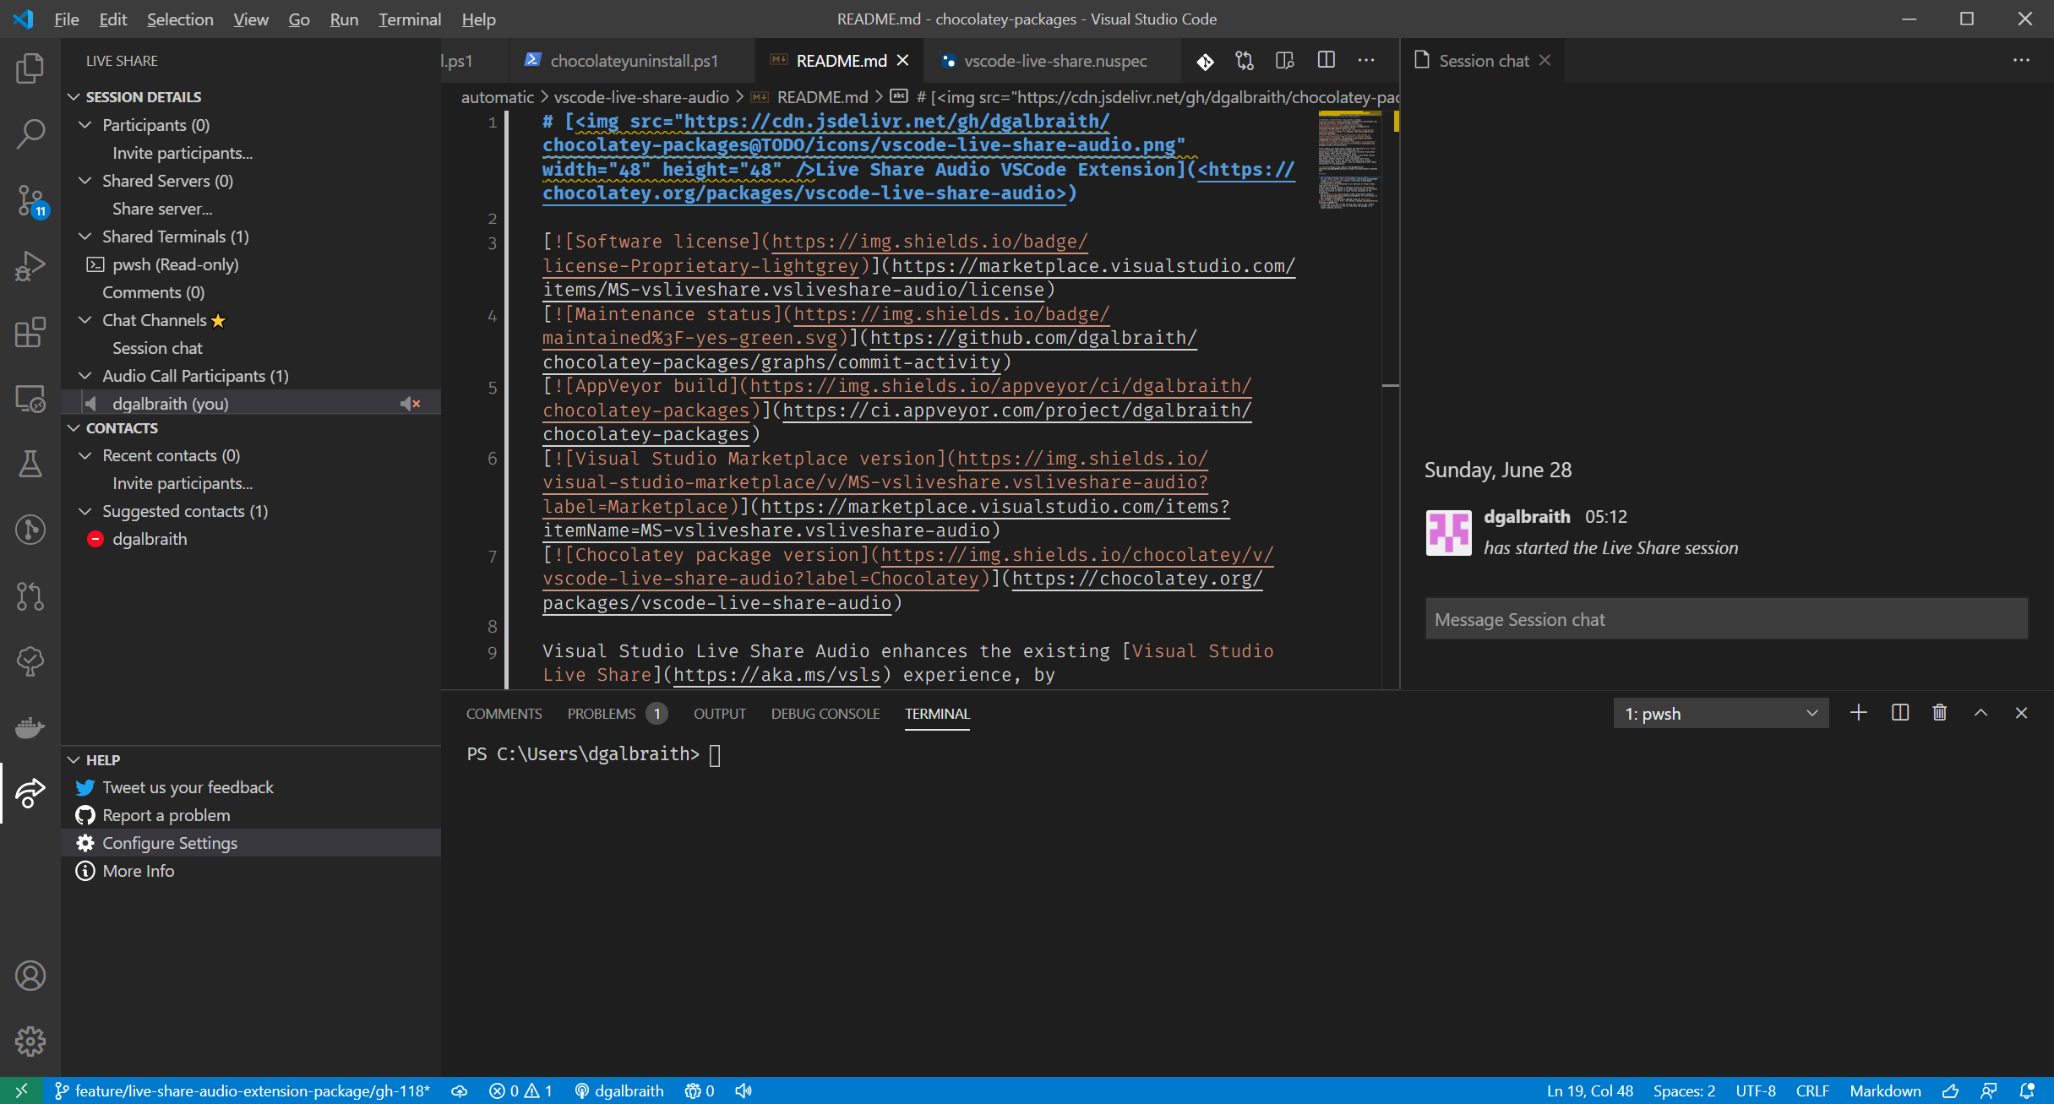Open the Docker view
This screenshot has height=1104, width=2054.
click(30, 727)
